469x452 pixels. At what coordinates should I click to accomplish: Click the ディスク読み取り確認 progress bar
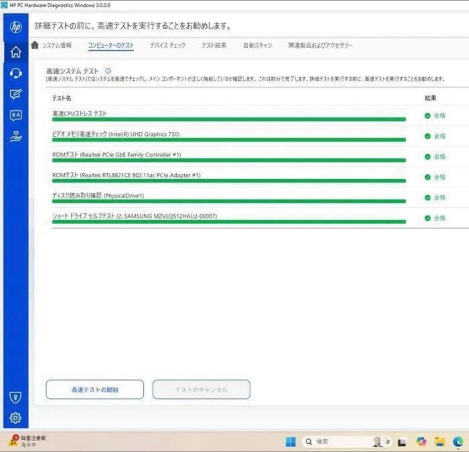229,201
